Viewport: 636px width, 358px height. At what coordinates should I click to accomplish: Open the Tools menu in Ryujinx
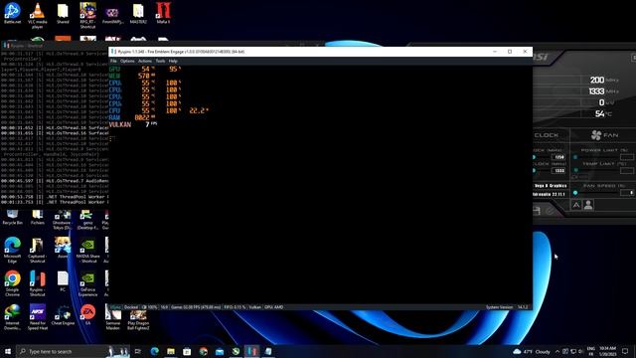(160, 61)
